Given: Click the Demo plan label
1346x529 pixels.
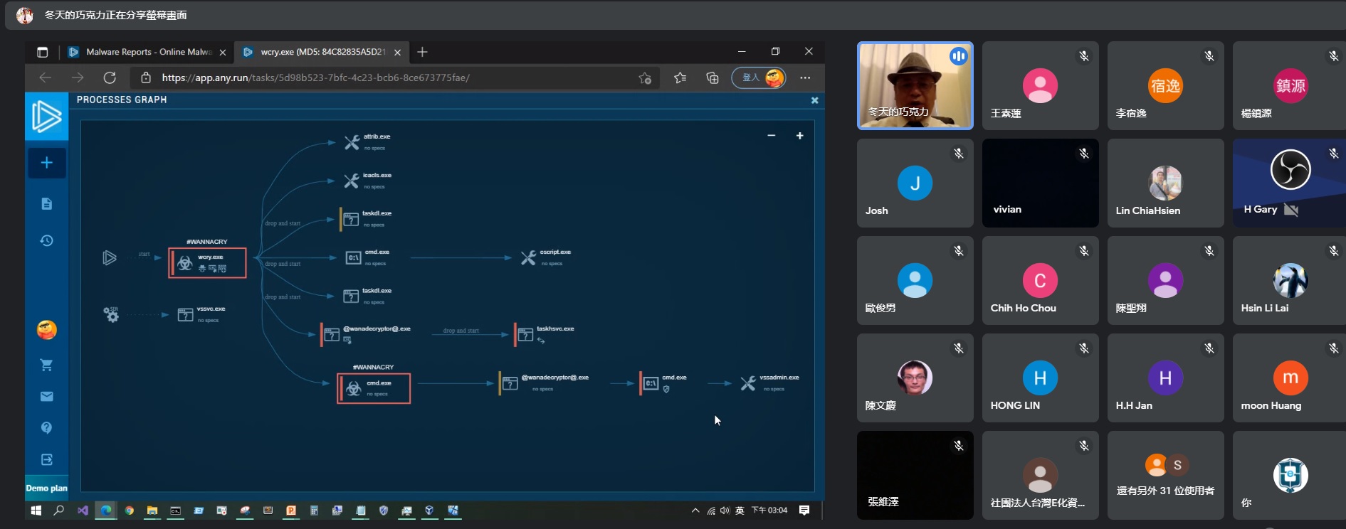Looking at the screenshot, I should (x=47, y=488).
